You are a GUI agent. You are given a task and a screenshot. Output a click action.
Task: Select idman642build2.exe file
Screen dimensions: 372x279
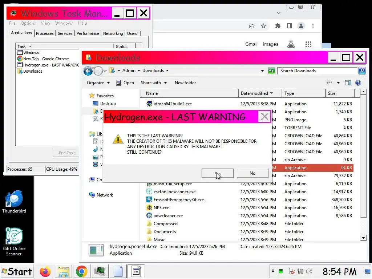tap(173, 104)
